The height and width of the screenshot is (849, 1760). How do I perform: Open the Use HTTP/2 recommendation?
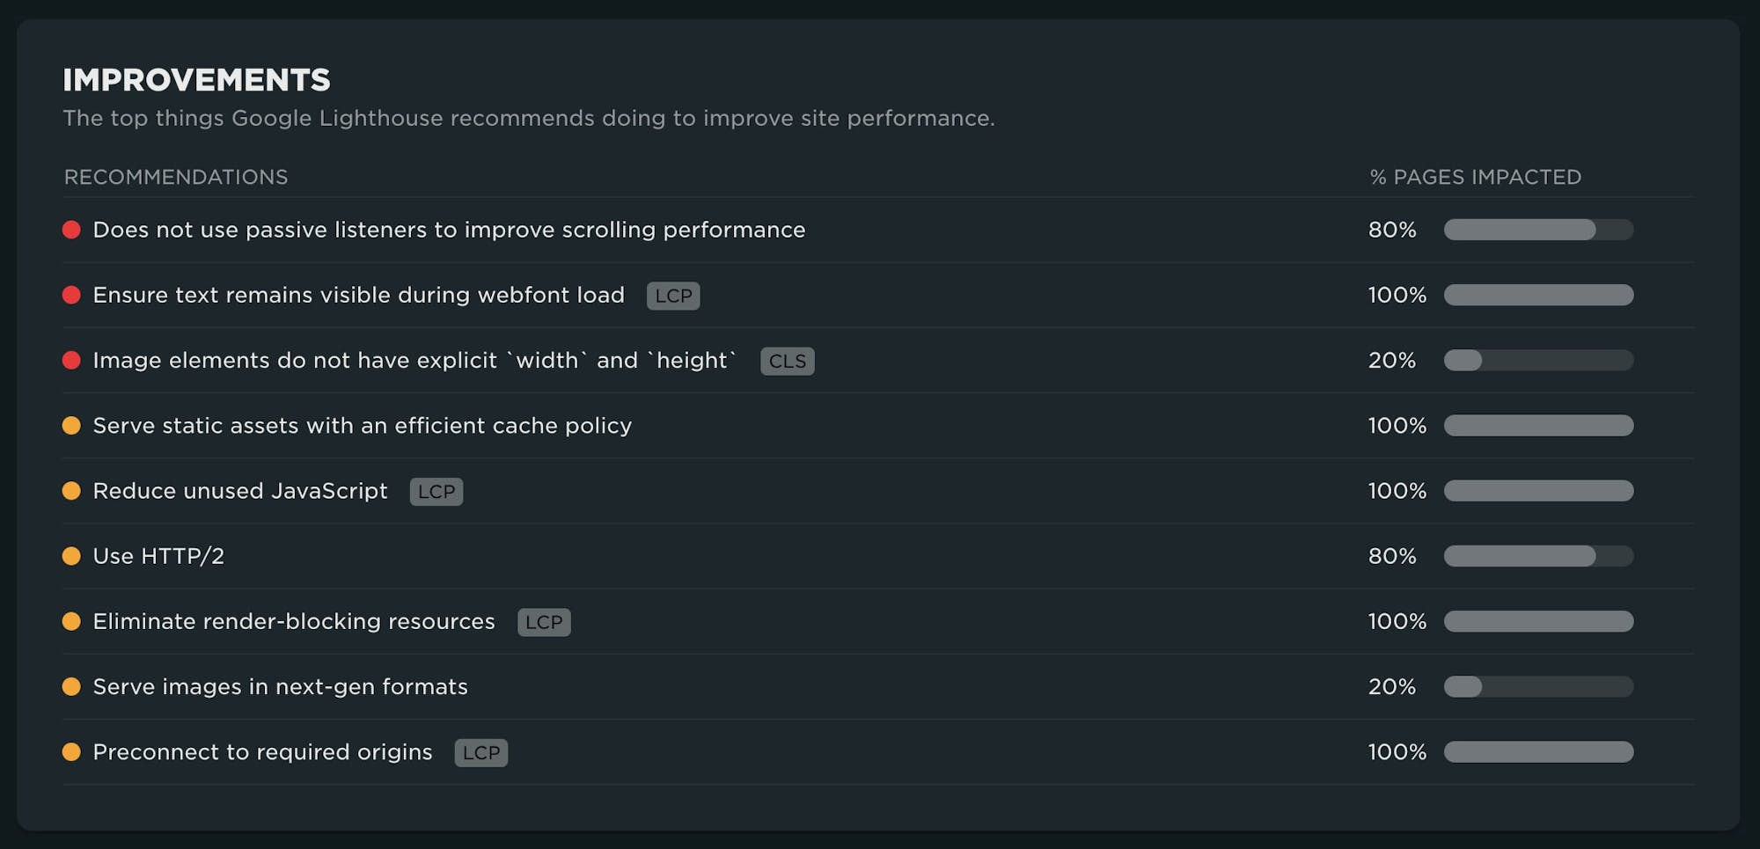pyautogui.click(x=158, y=556)
